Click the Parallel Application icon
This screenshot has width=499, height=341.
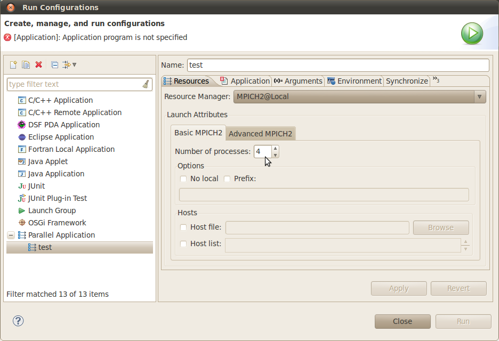click(22, 235)
